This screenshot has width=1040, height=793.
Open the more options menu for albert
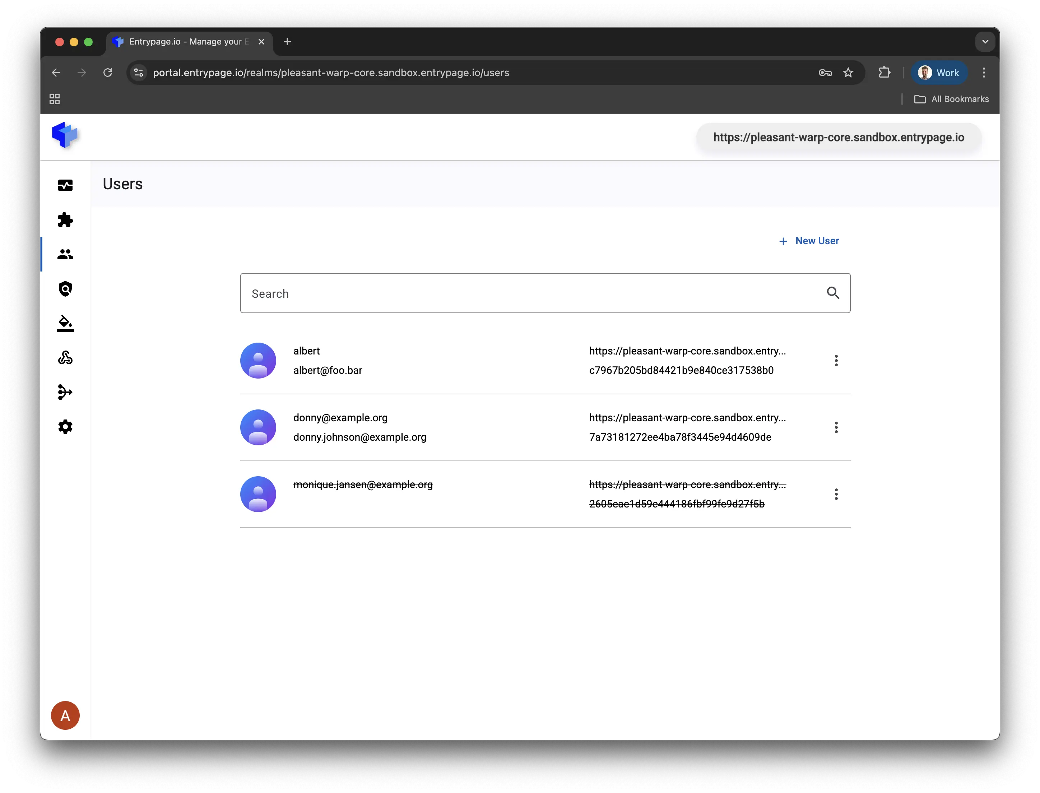(836, 361)
